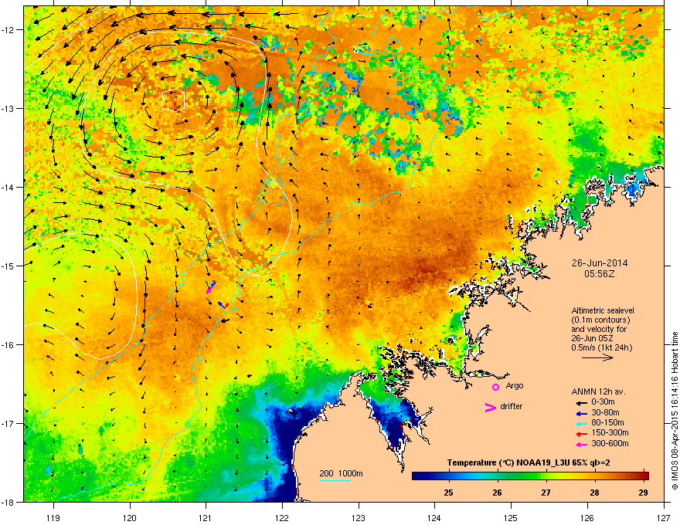This screenshot has width=680, height=525.
Task: Click the red-blue mooring marker near 121.2°E
Action: 223,305
